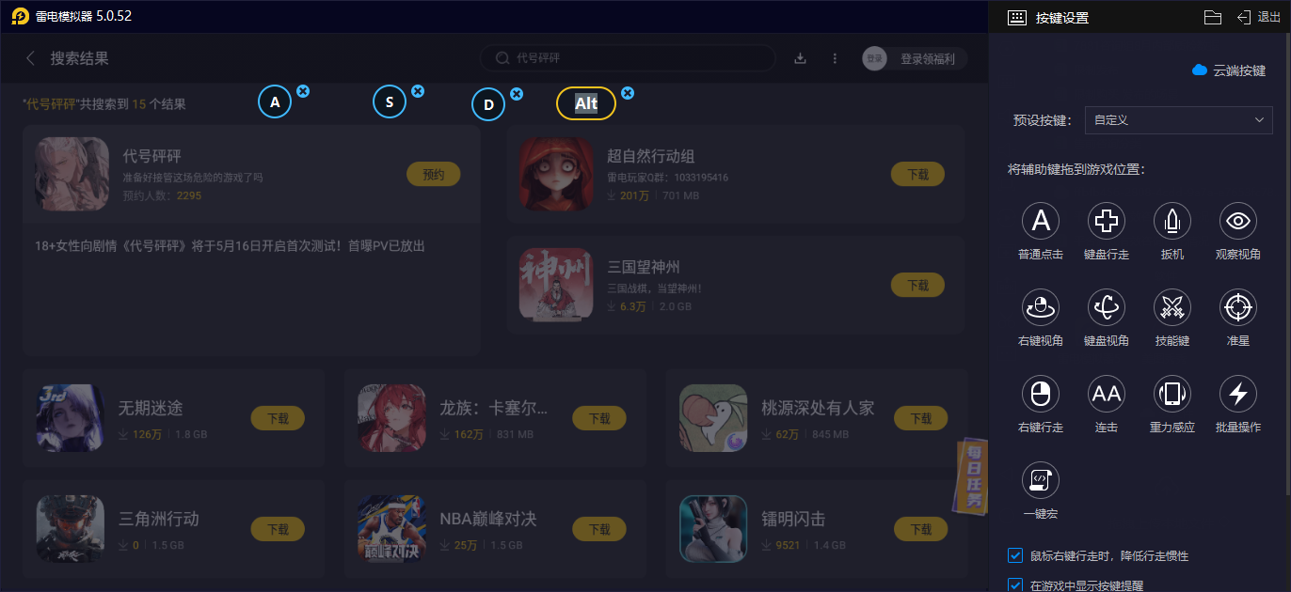Expand the 预设按键 dropdown
The image size is (1291, 592).
point(1178,120)
